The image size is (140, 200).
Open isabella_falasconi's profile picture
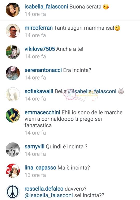13,10
